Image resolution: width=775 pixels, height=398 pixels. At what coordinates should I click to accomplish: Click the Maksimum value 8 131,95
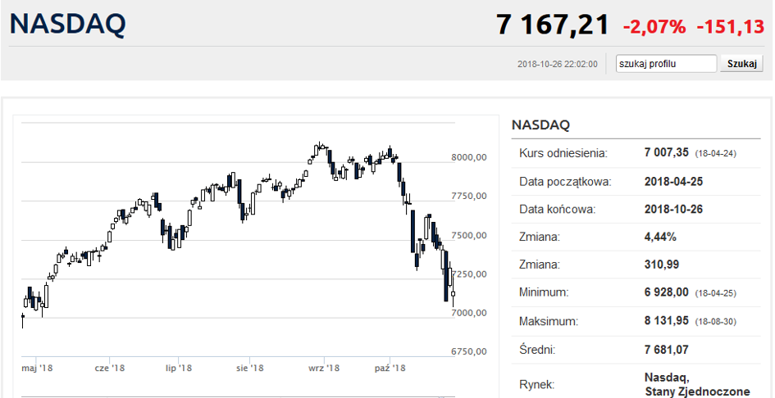coord(668,321)
